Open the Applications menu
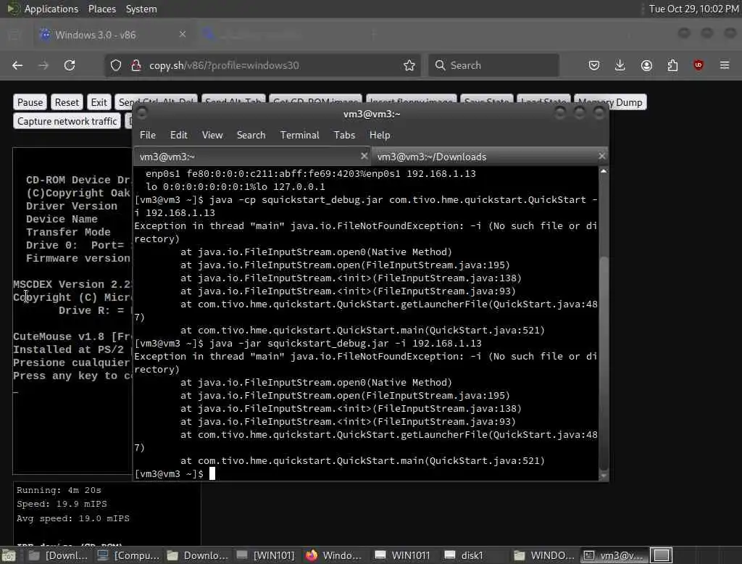Viewport: 742px width, 564px height. coord(51,9)
